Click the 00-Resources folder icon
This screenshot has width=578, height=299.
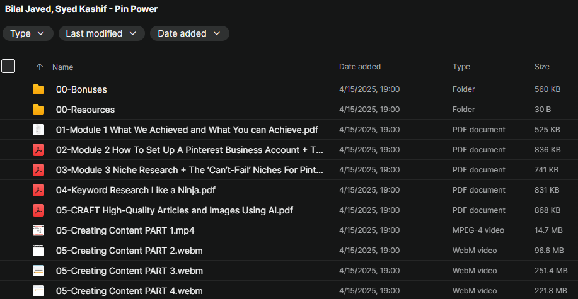38,110
